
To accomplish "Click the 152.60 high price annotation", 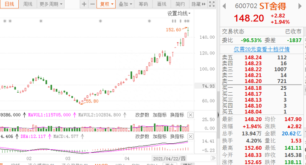I will (173, 30).
